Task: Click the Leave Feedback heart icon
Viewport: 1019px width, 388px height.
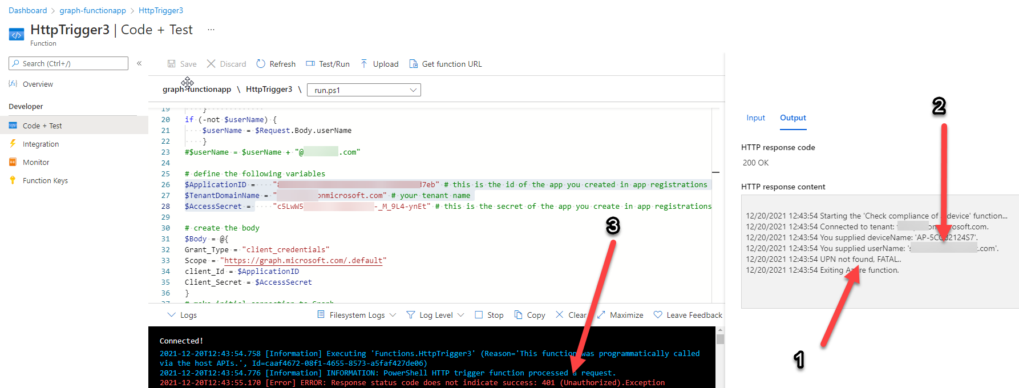Action: pos(658,314)
